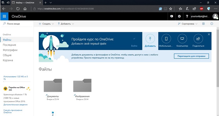Open the details info pane

pyautogui.click(x=212, y=24)
